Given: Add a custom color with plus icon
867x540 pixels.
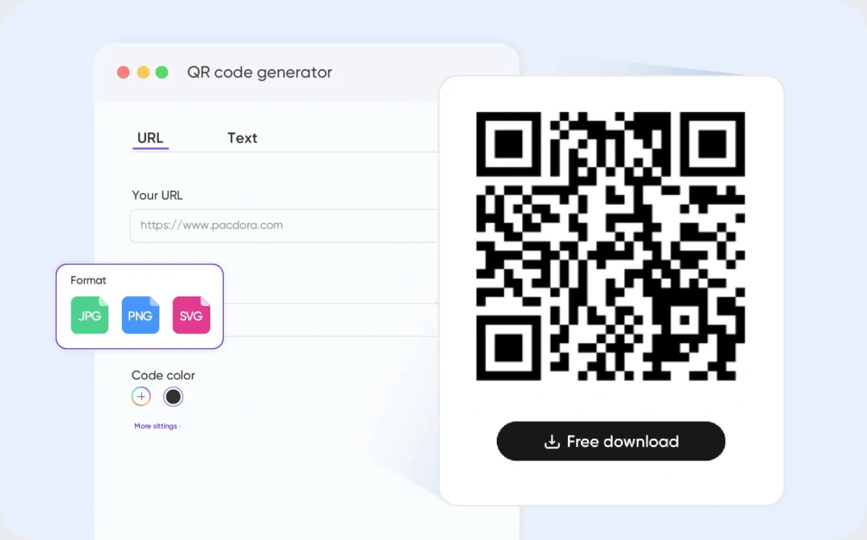Looking at the screenshot, I should pyautogui.click(x=141, y=397).
